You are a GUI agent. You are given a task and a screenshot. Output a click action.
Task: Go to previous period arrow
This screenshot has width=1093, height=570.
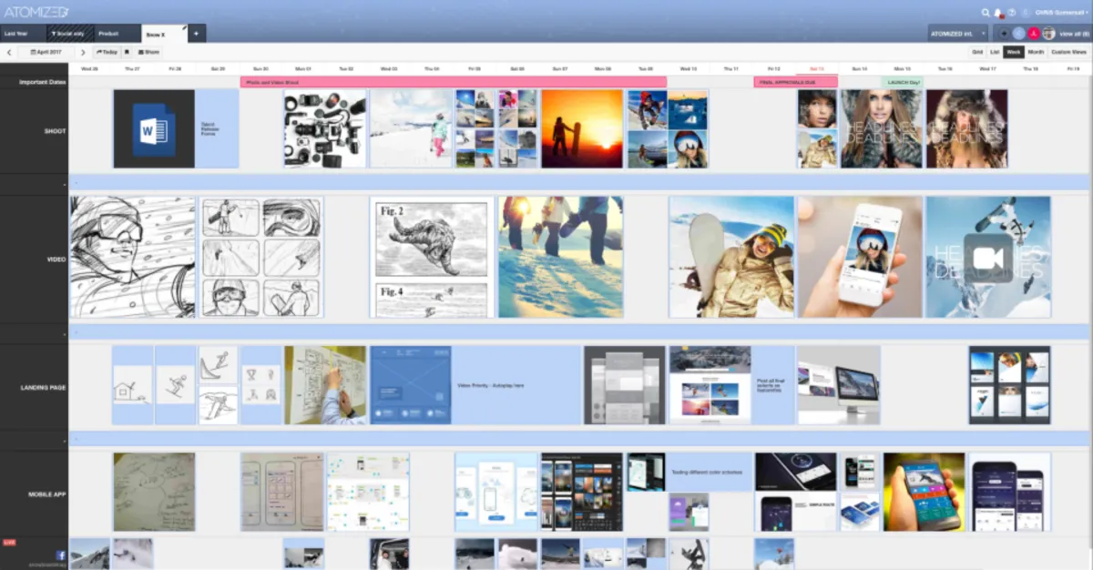pyautogui.click(x=9, y=52)
